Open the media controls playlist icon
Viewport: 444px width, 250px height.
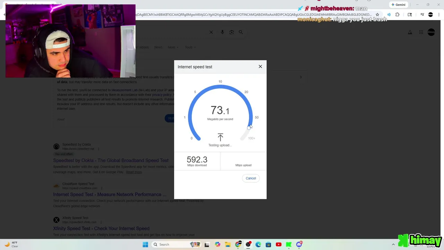tap(422, 15)
